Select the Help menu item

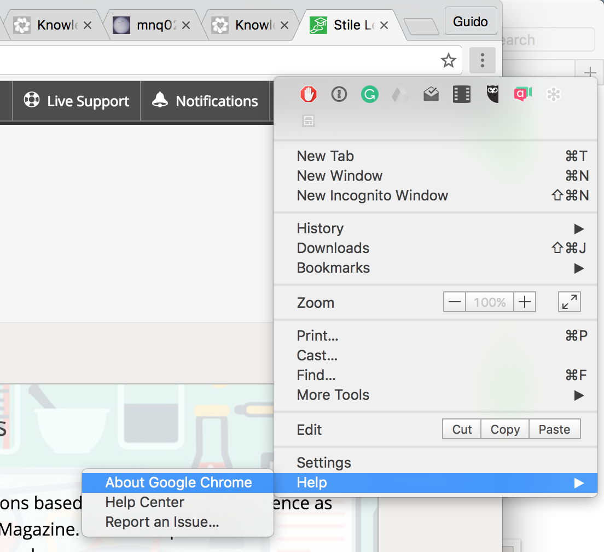(x=435, y=482)
